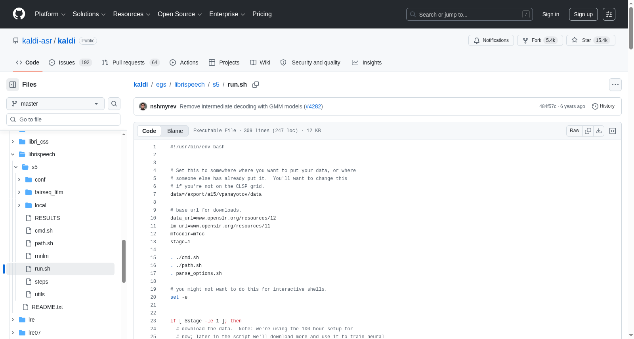Viewport: 634px width, 339px height.
Task: Switch to the Blame view
Action: point(175,131)
